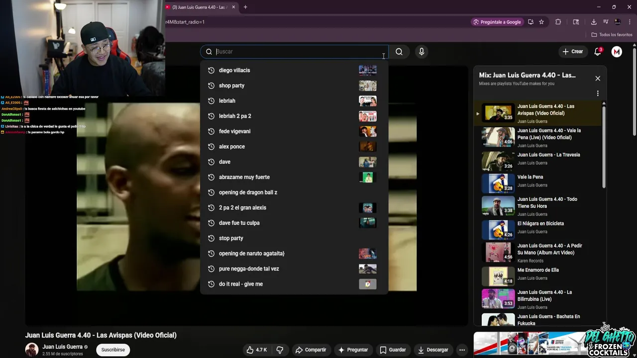637x358 pixels.
Task: Select suggestion 'alex ponce'
Action: coord(294,147)
